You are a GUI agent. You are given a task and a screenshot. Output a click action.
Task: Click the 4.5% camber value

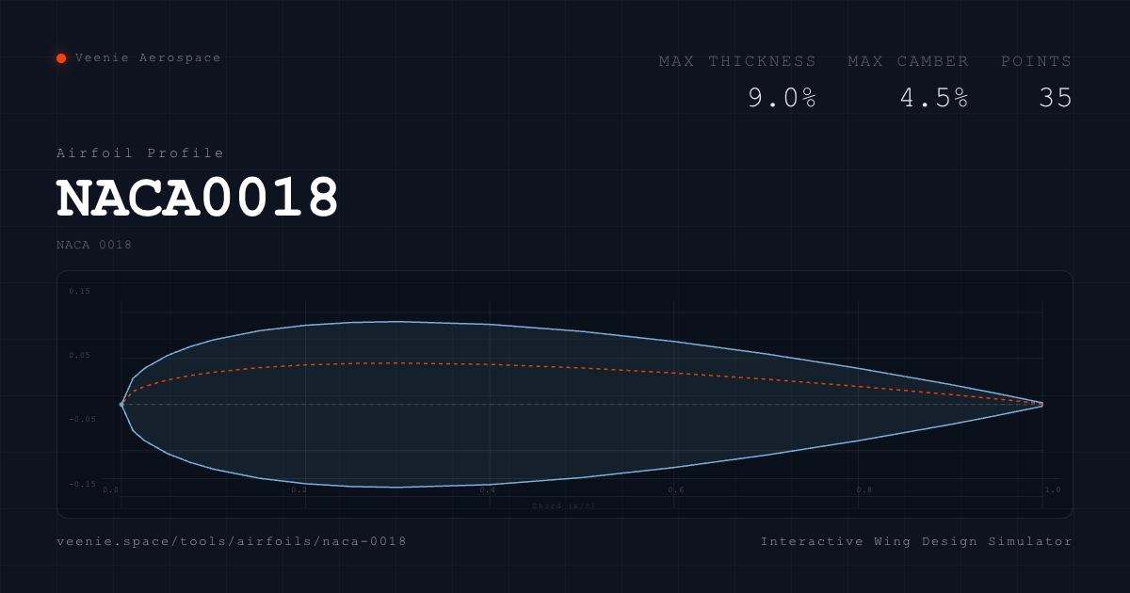click(x=934, y=98)
